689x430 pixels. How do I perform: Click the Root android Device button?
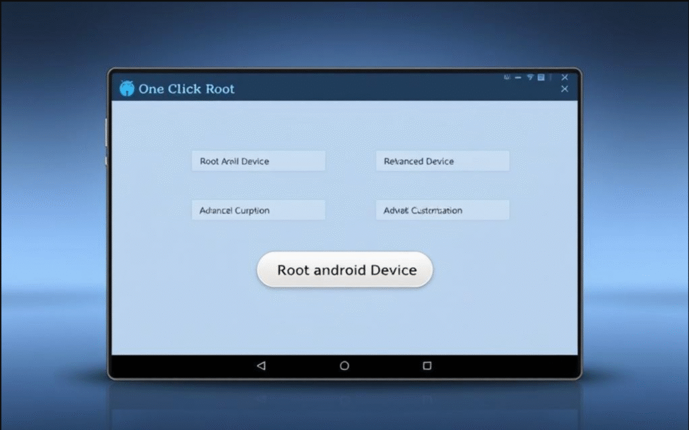click(345, 270)
